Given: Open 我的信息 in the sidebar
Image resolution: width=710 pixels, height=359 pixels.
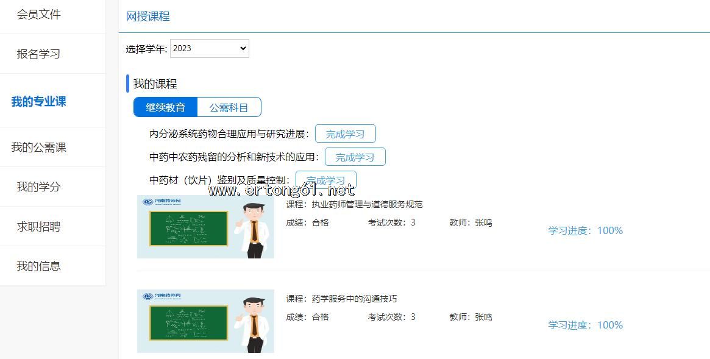Looking at the screenshot, I should (39, 266).
